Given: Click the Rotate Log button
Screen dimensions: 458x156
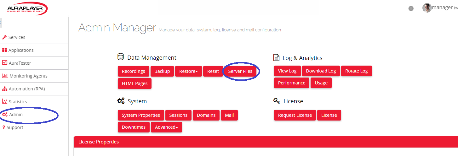Looking at the screenshot, I should pos(357,71).
